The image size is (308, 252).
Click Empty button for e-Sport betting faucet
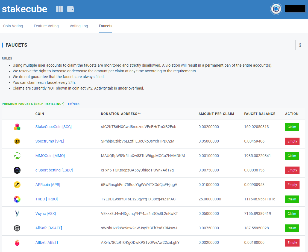click(292, 170)
